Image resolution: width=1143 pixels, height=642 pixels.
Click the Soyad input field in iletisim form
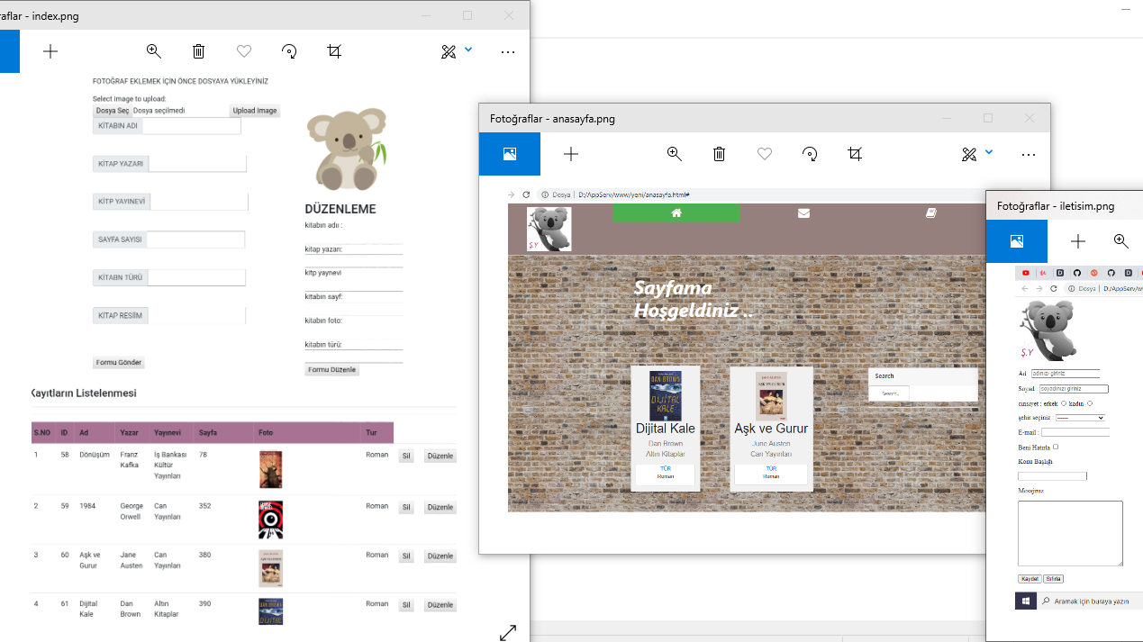pyautogui.click(x=1073, y=389)
